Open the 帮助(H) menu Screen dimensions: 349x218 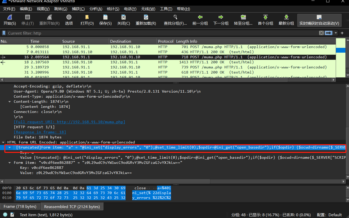coord(183,9)
